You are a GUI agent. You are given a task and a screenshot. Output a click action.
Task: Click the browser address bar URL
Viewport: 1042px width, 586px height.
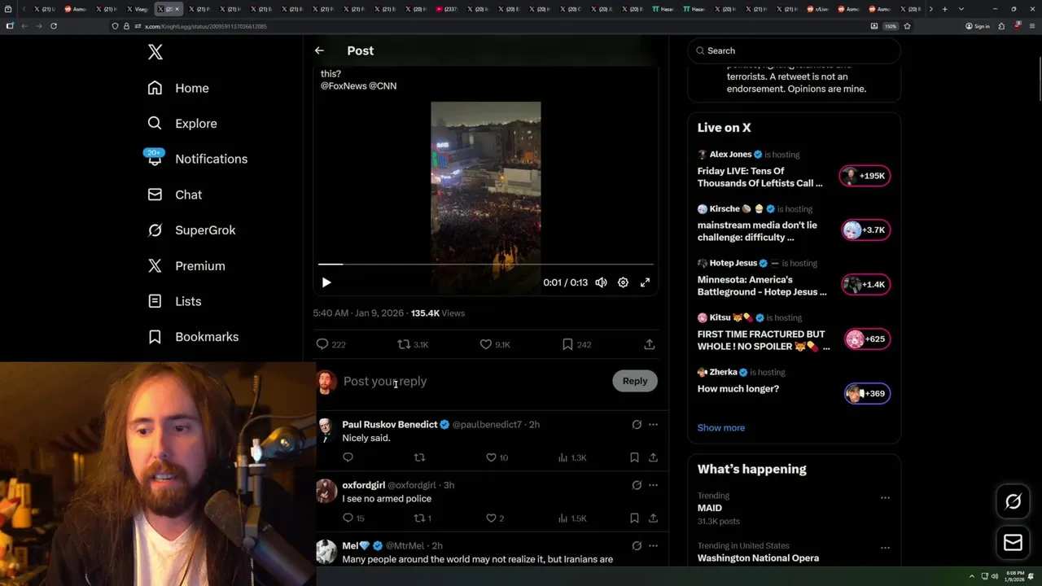point(205,26)
